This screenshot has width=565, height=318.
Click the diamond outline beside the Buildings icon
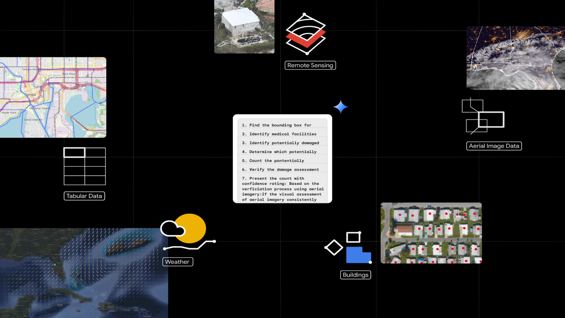tap(334, 247)
